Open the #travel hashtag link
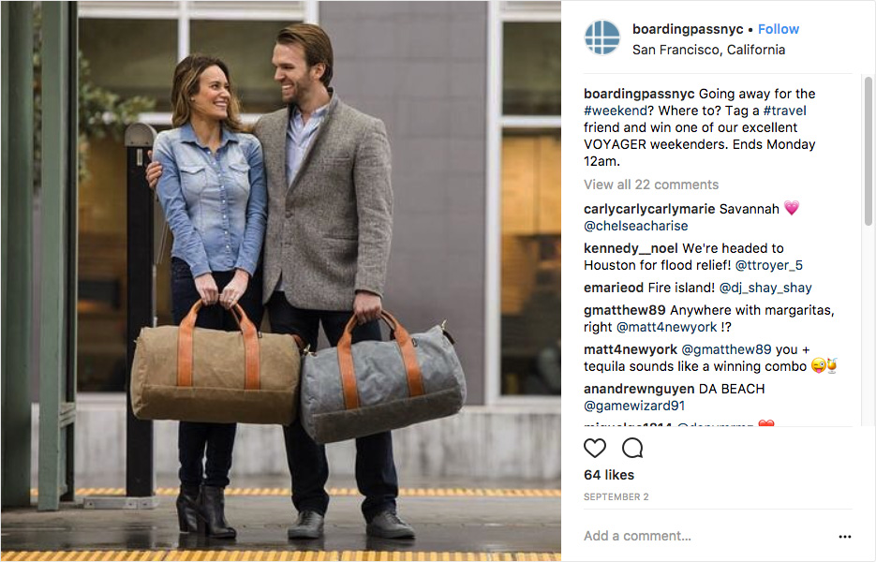876x562 pixels. point(785,111)
